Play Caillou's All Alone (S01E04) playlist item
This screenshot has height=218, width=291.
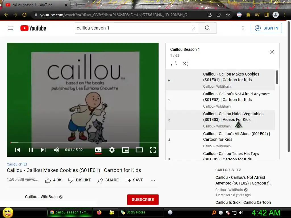click(220, 140)
